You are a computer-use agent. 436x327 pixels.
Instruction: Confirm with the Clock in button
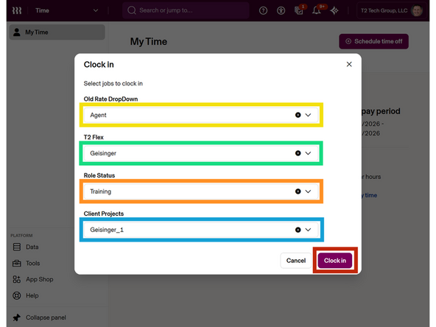point(335,261)
